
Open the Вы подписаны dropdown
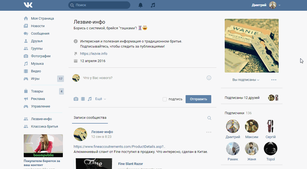[246, 80]
